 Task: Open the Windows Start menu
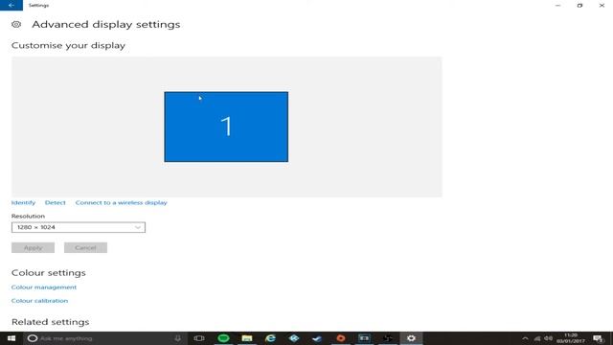pos(11,338)
